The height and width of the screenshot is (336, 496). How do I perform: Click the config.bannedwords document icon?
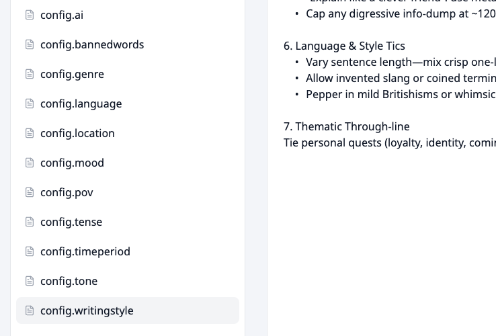30,44
